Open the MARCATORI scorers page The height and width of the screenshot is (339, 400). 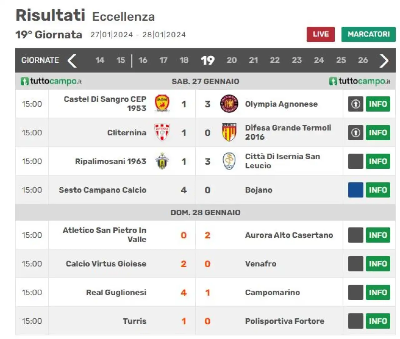(368, 34)
